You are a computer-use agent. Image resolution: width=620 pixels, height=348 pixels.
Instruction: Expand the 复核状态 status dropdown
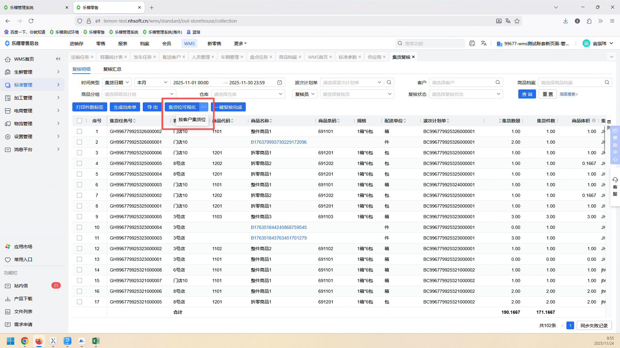tap(466, 94)
